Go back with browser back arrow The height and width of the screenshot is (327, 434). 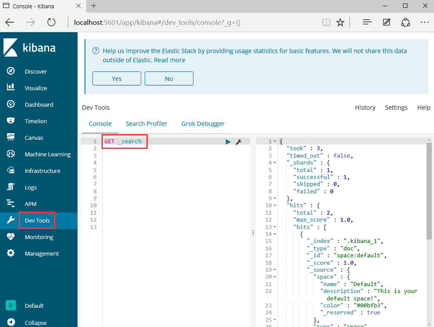[x=10, y=22]
